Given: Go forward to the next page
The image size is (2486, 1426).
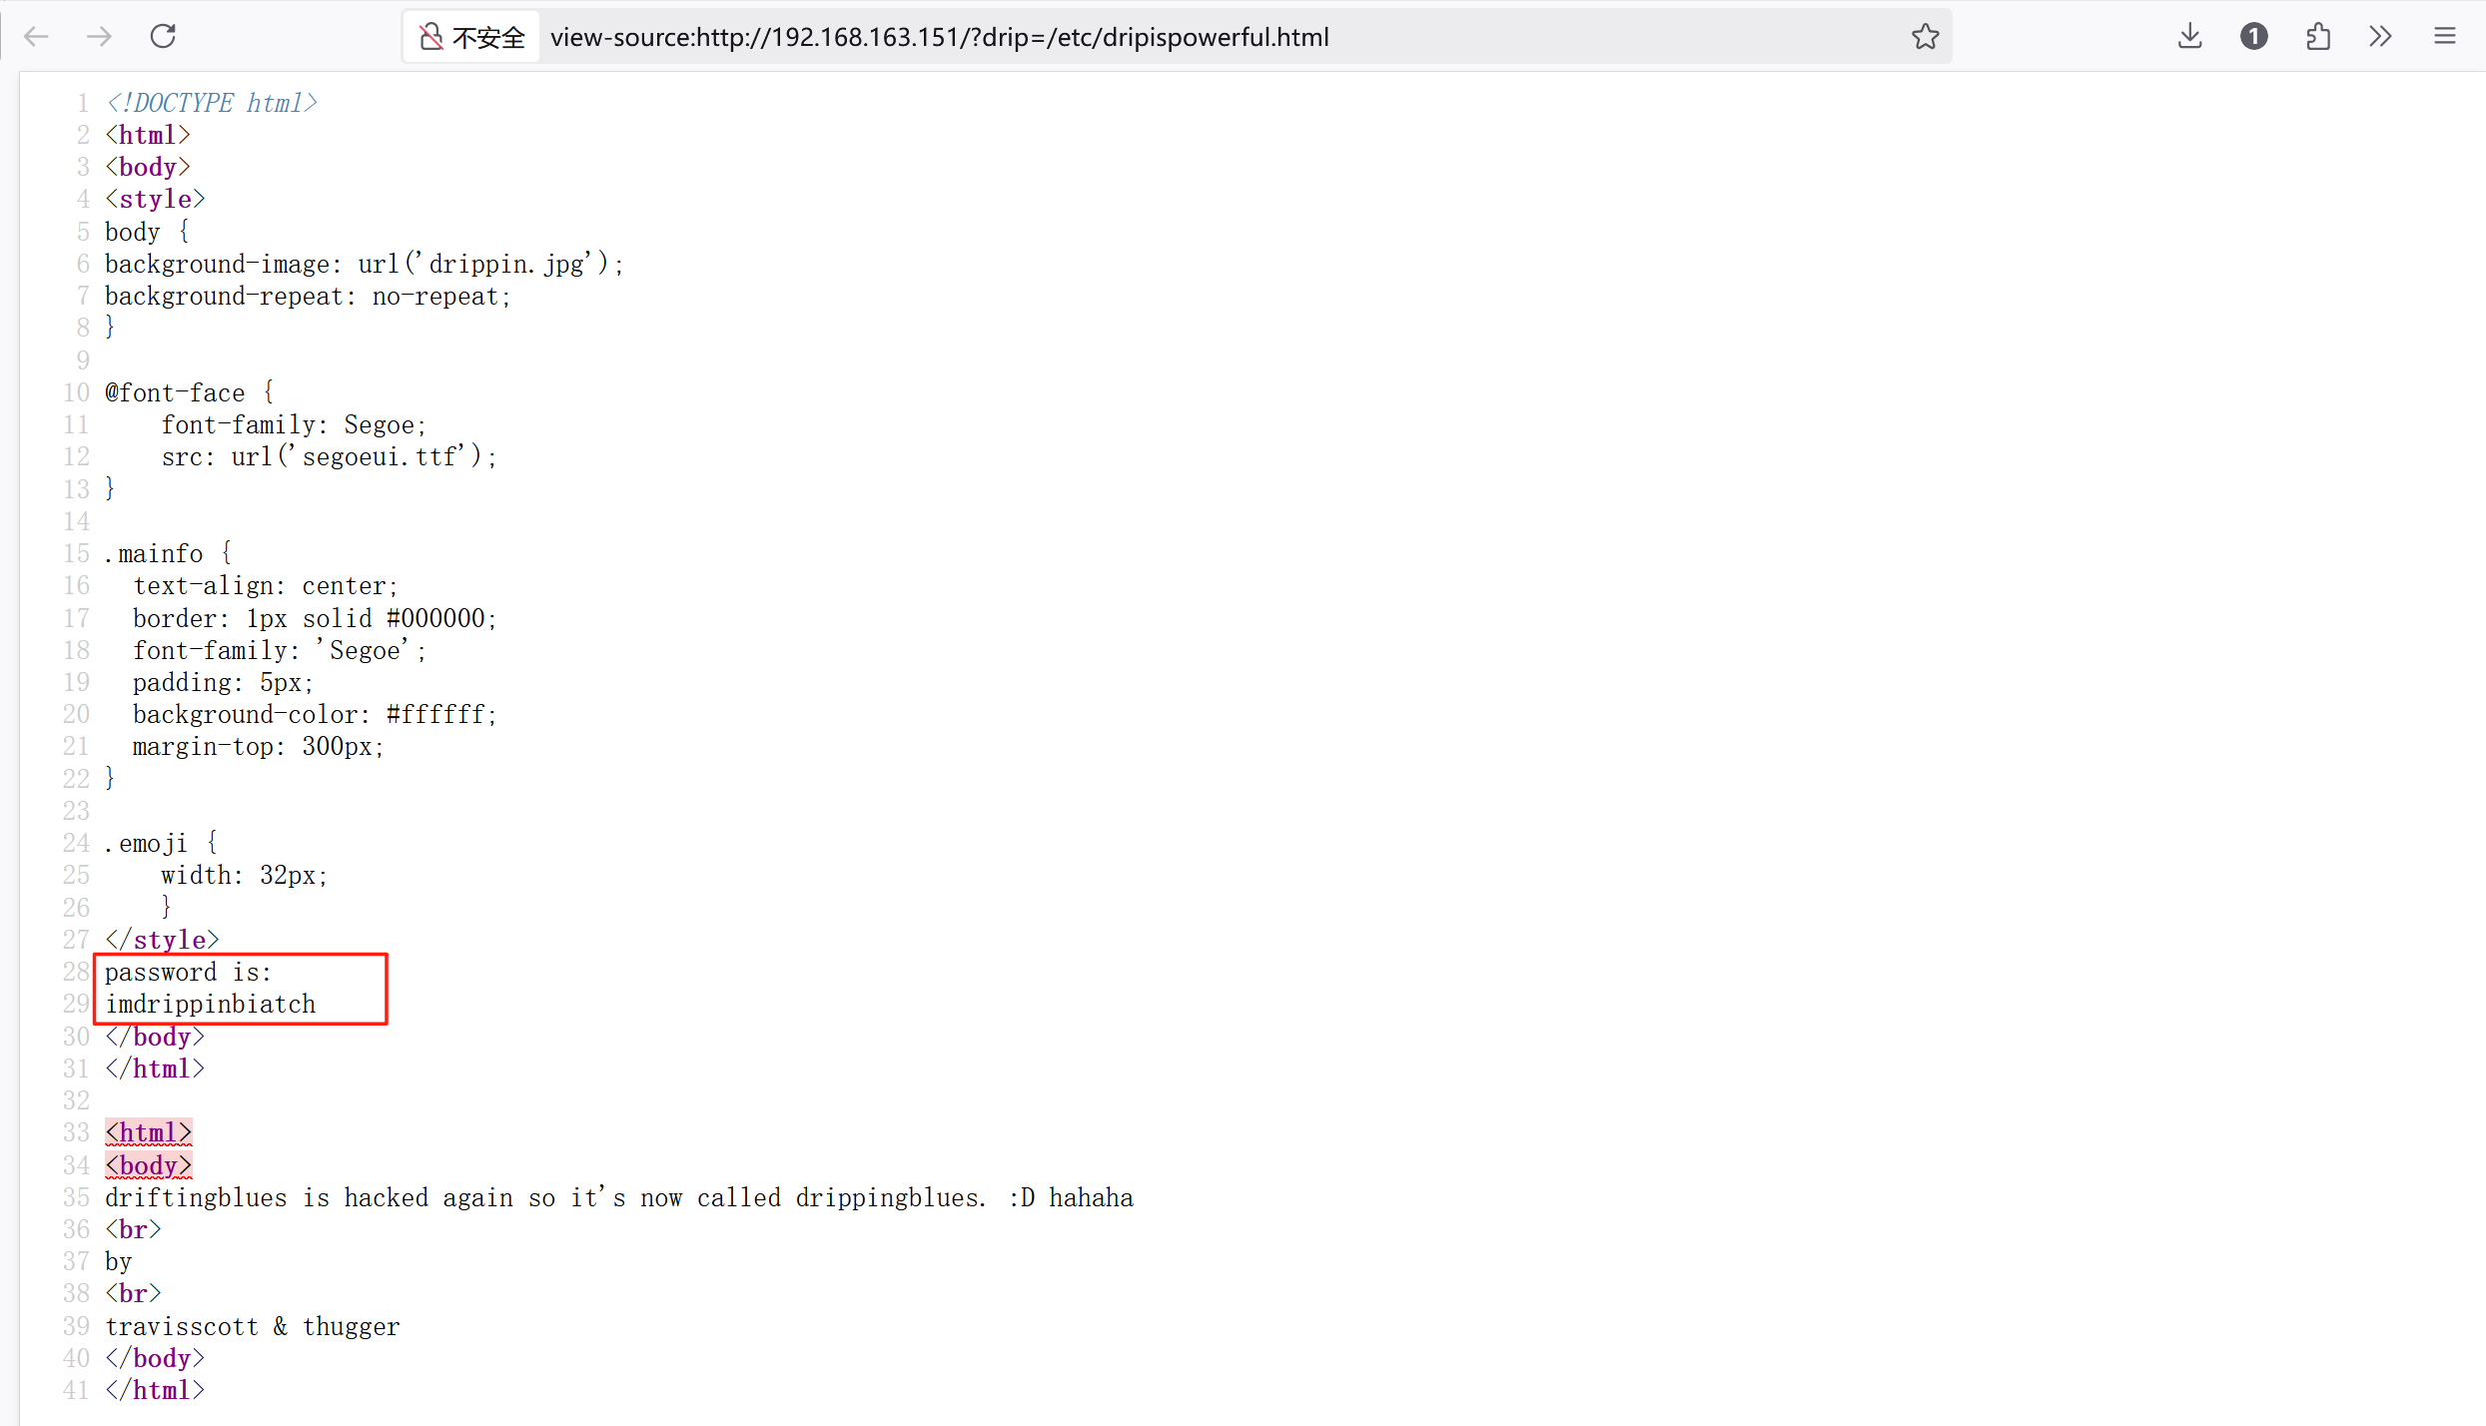Looking at the screenshot, I should point(99,37).
